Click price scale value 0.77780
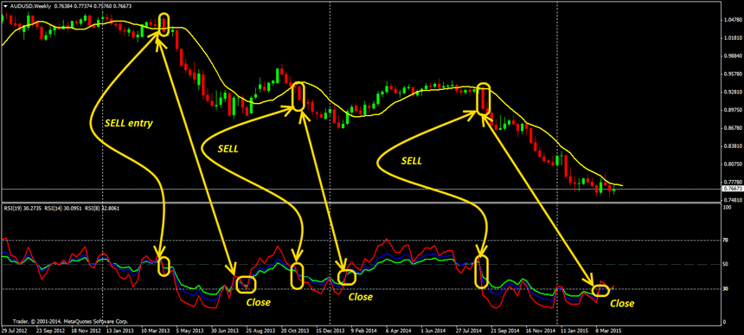The width and height of the screenshot is (744, 335). coord(733,182)
